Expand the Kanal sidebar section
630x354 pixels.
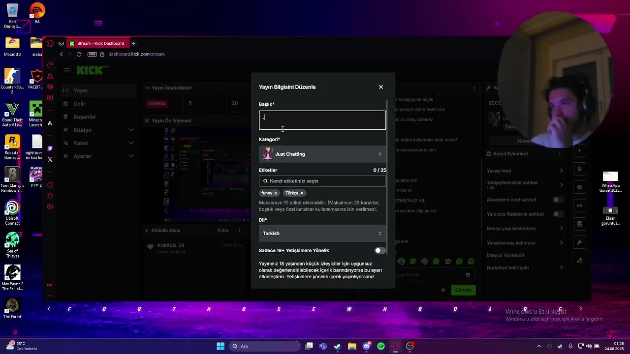(98, 143)
